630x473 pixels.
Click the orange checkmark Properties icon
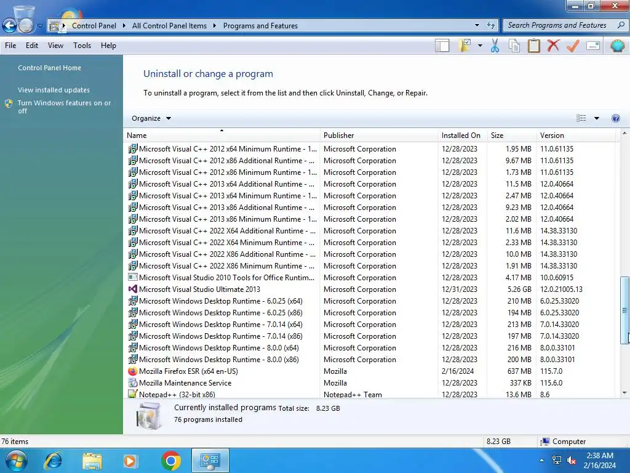coord(573,46)
